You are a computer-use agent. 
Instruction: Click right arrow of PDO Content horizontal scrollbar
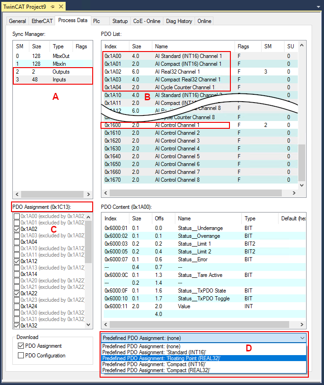(302, 325)
